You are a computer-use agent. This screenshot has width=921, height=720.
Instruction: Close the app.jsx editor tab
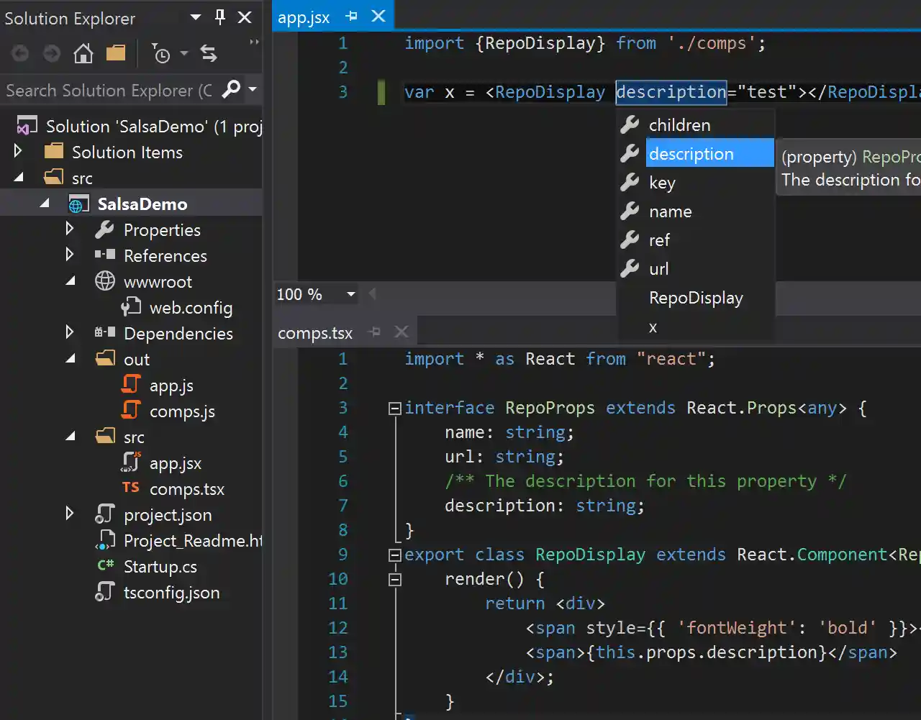[x=378, y=17]
